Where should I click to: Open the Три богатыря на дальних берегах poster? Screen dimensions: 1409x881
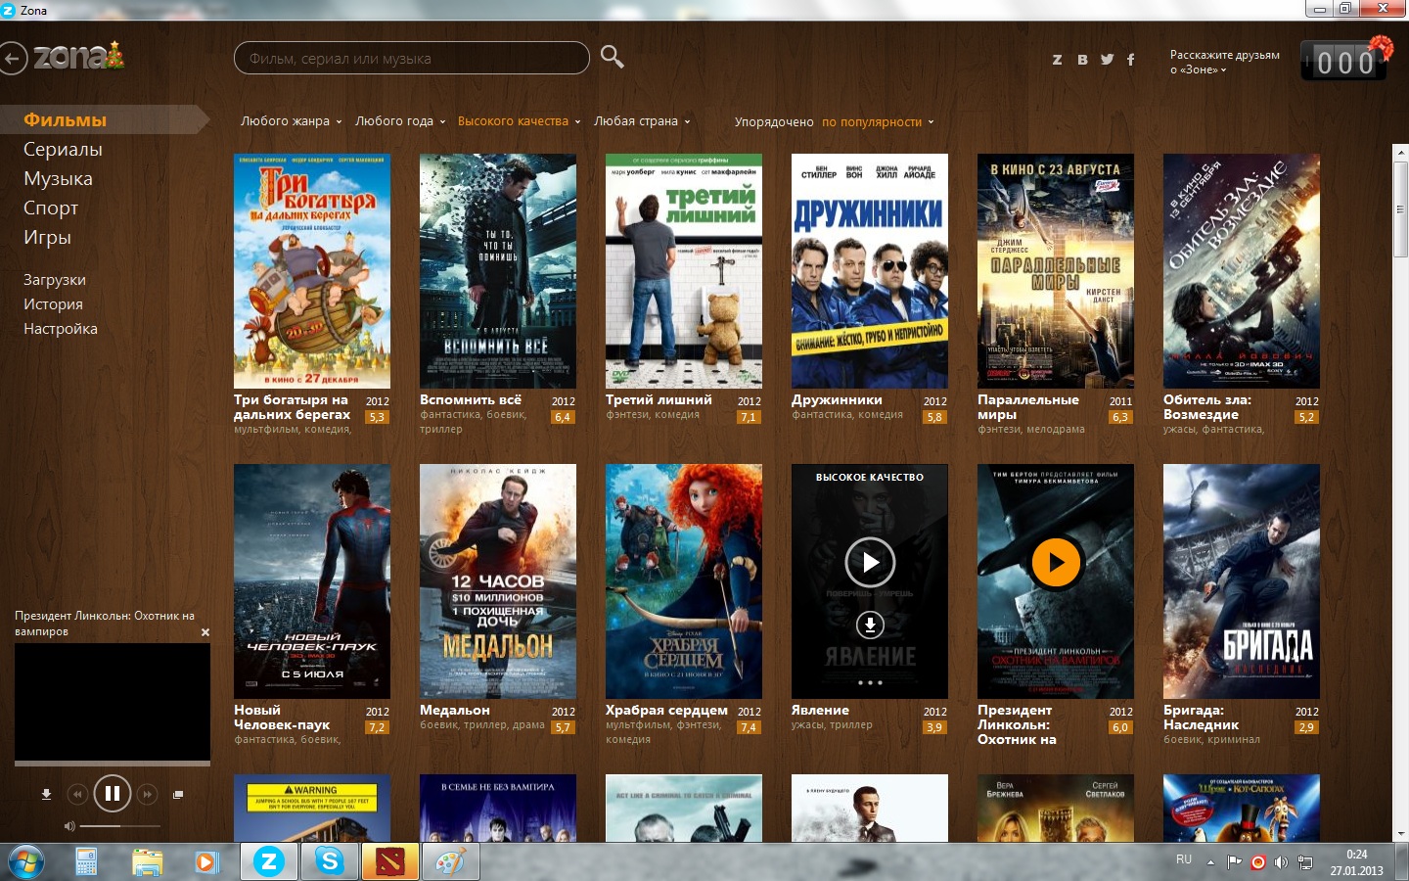click(x=312, y=271)
